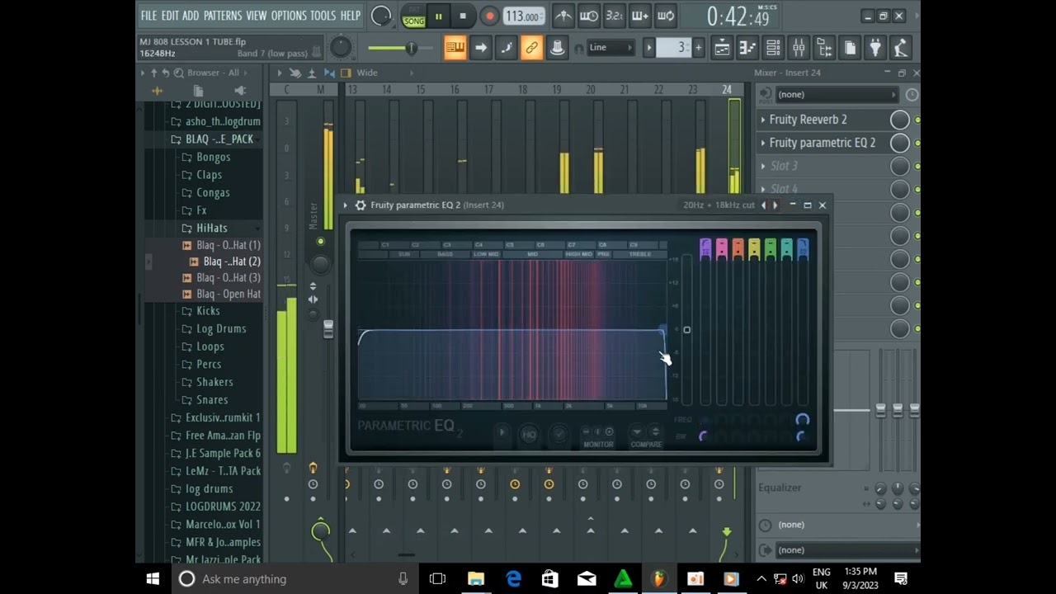Expand the Fruity Reeverb 2 slot menu
This screenshot has height=594, width=1056.
click(763, 120)
